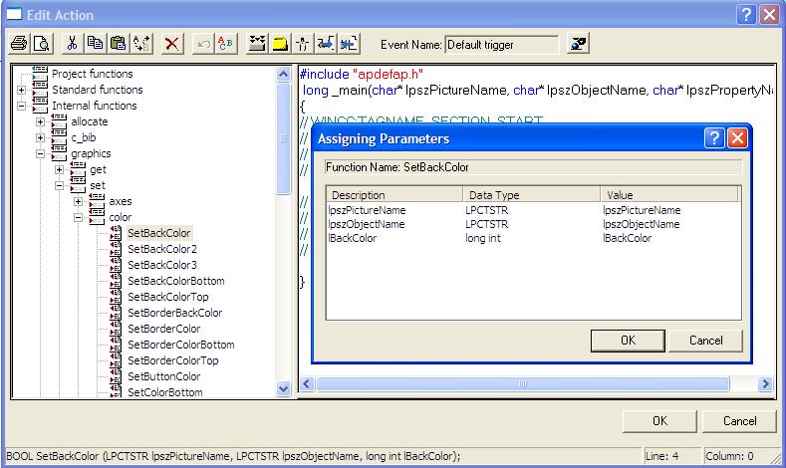This screenshot has height=468, width=786.
Task: Collapse the graphics node
Action: pyautogui.click(x=41, y=153)
